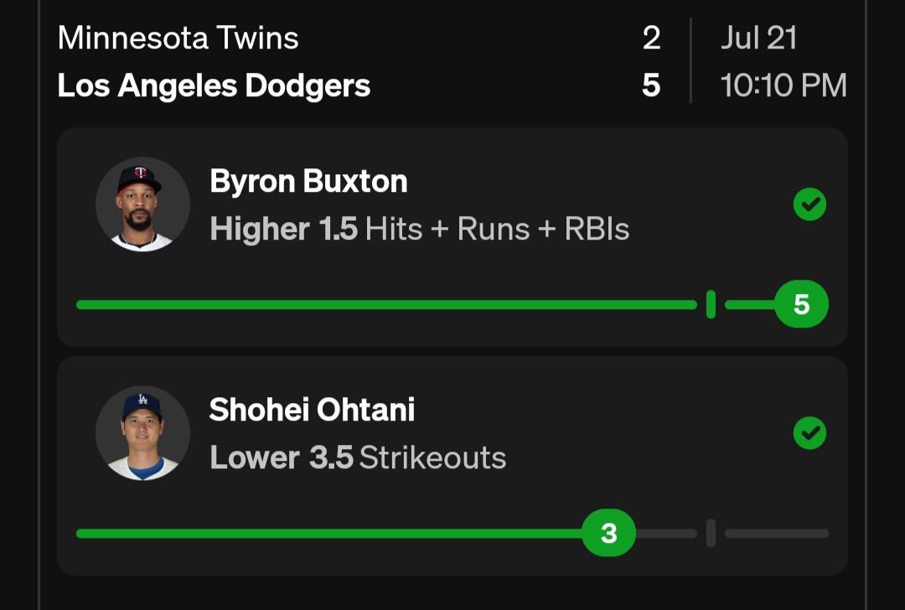Image resolution: width=905 pixels, height=610 pixels.
Task: Click the green 3 bubble on Ohtani's bar
Action: tap(609, 533)
